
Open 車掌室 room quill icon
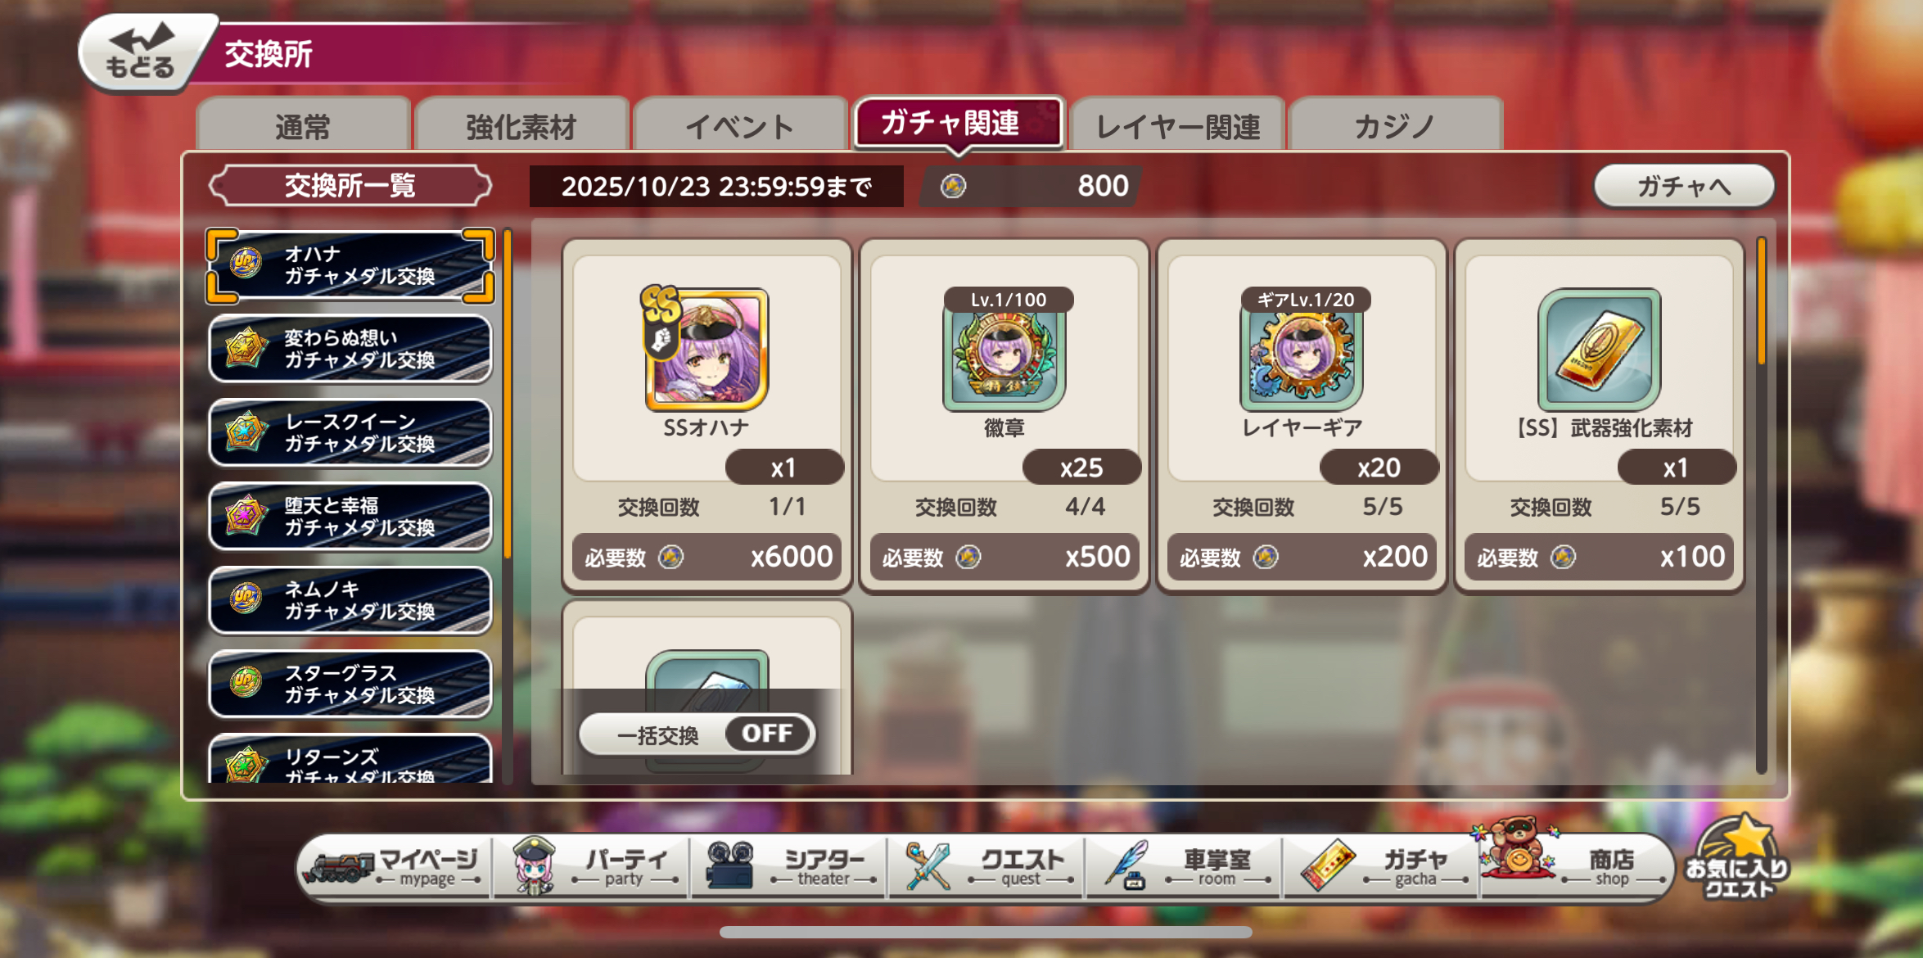click(x=1126, y=865)
